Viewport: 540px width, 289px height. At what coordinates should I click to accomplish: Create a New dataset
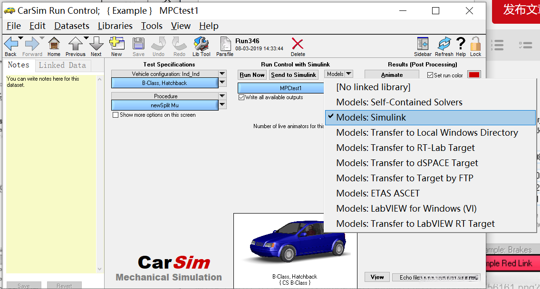point(117,44)
